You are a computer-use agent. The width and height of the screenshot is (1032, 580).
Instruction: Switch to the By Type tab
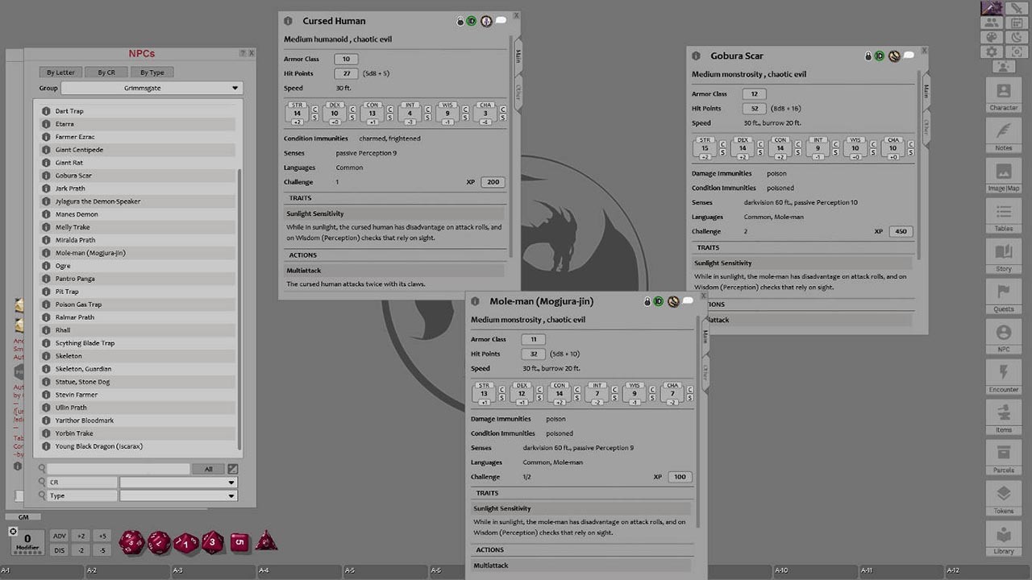click(x=152, y=72)
